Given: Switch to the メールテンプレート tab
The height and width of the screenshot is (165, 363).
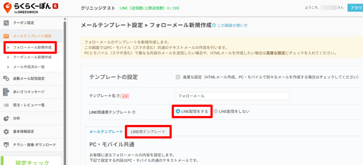Looking at the screenshot, I should pyautogui.click(x=106, y=132).
